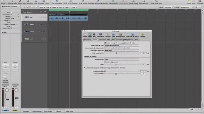Open the Partitura bottom panel button
The width and height of the screenshot is (204, 114).
click(59, 111)
